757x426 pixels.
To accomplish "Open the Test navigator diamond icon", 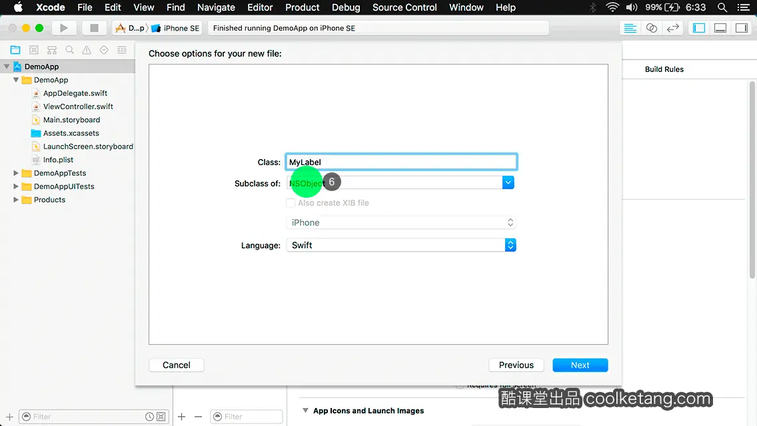I will (104, 50).
